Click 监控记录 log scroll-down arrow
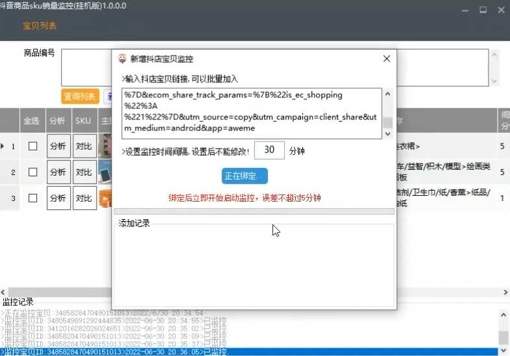Screen dimensions: 510x356 click(x=504, y=350)
